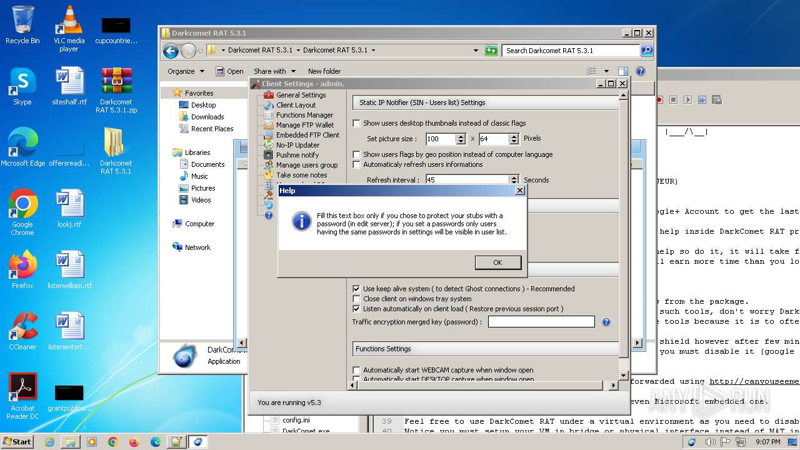Open Functions Manager settings
The width and height of the screenshot is (800, 450).
304,115
